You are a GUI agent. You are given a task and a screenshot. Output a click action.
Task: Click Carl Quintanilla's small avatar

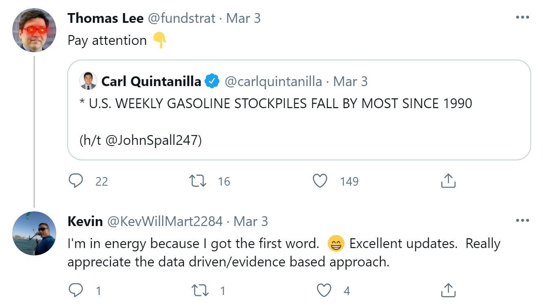88,81
